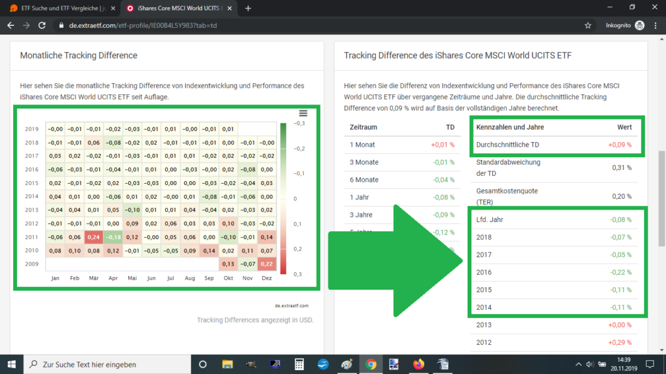Open Firefox from the taskbar
The image size is (666, 374).
[x=418, y=364]
